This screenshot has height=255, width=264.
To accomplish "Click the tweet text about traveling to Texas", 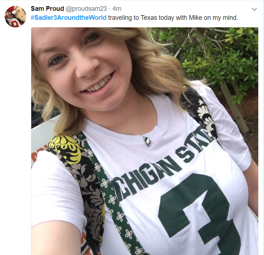I will [x=172, y=18].
